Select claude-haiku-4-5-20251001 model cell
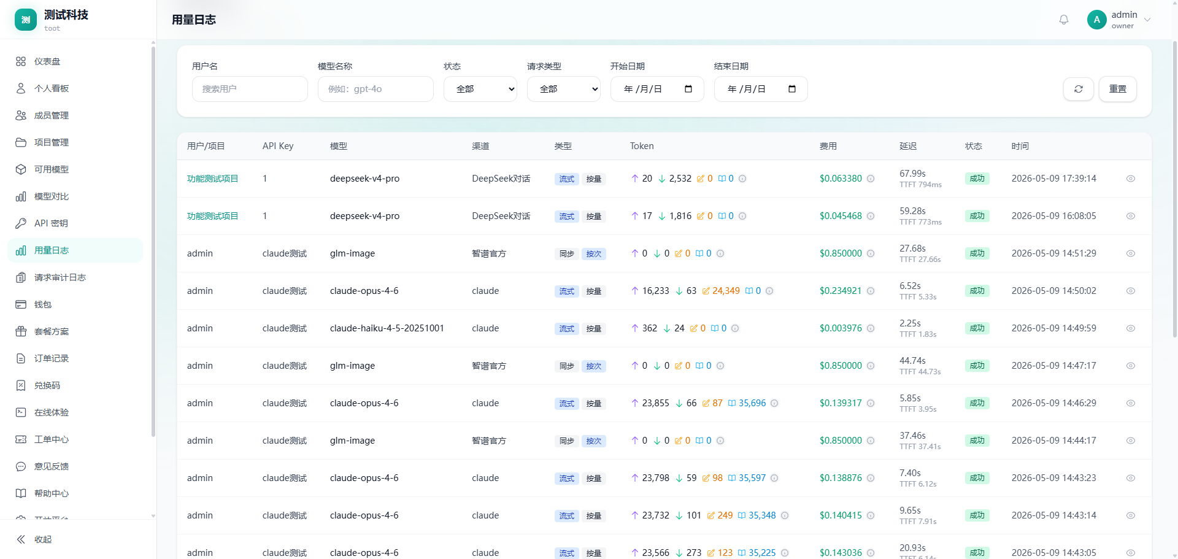1178x559 pixels. pyautogui.click(x=387, y=328)
